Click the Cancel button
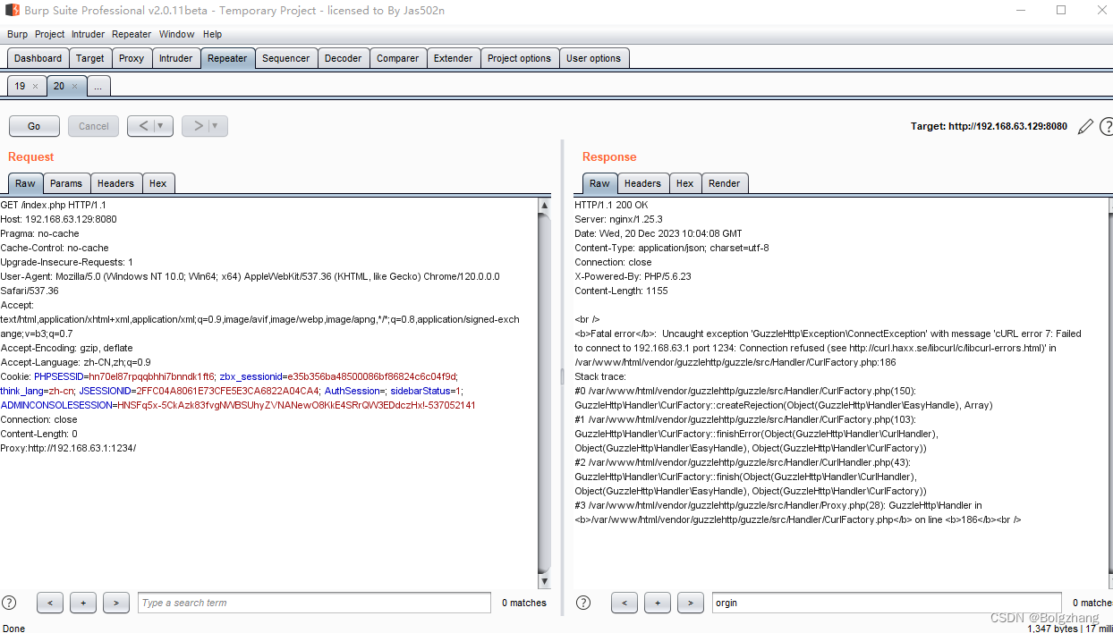Viewport: 1113px width, 633px height. tap(93, 126)
